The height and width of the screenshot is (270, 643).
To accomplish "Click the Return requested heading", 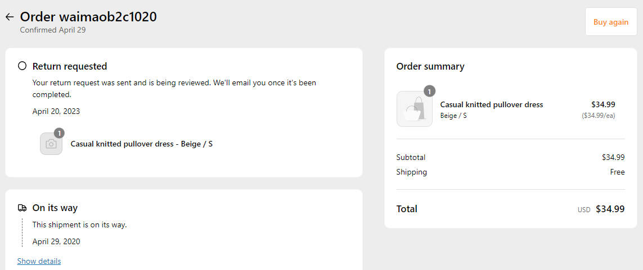I will point(70,66).
